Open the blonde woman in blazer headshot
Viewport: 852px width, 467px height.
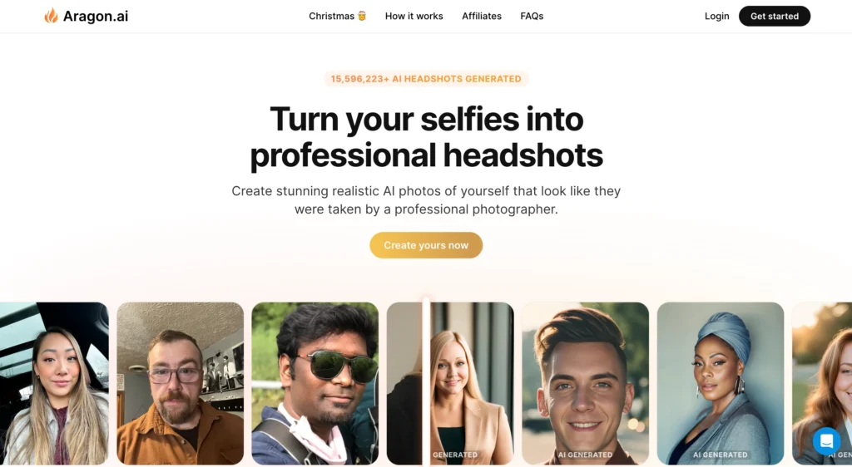[450, 383]
